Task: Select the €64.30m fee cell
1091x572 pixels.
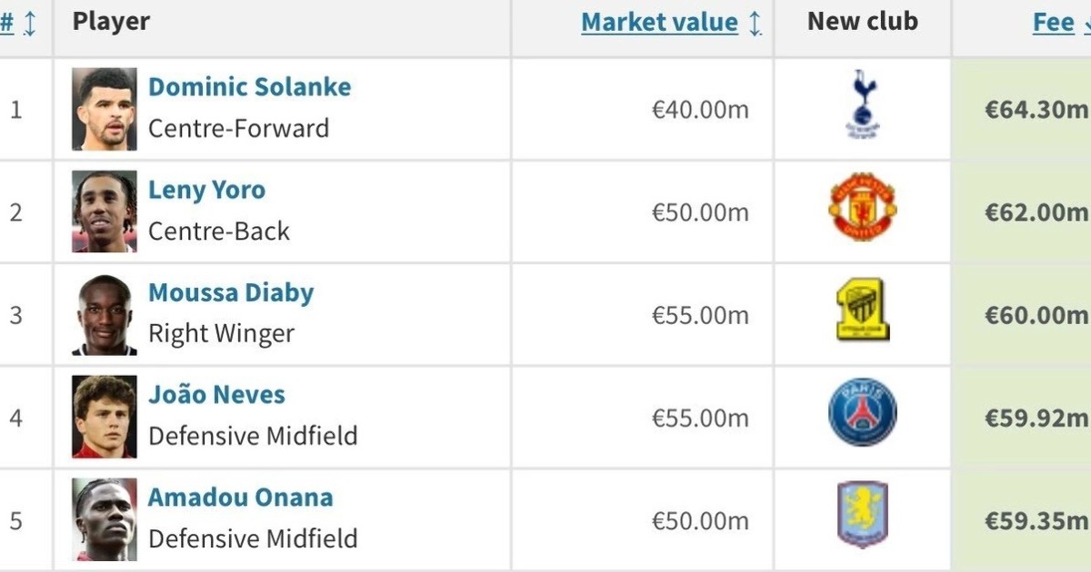Action: tap(1022, 109)
